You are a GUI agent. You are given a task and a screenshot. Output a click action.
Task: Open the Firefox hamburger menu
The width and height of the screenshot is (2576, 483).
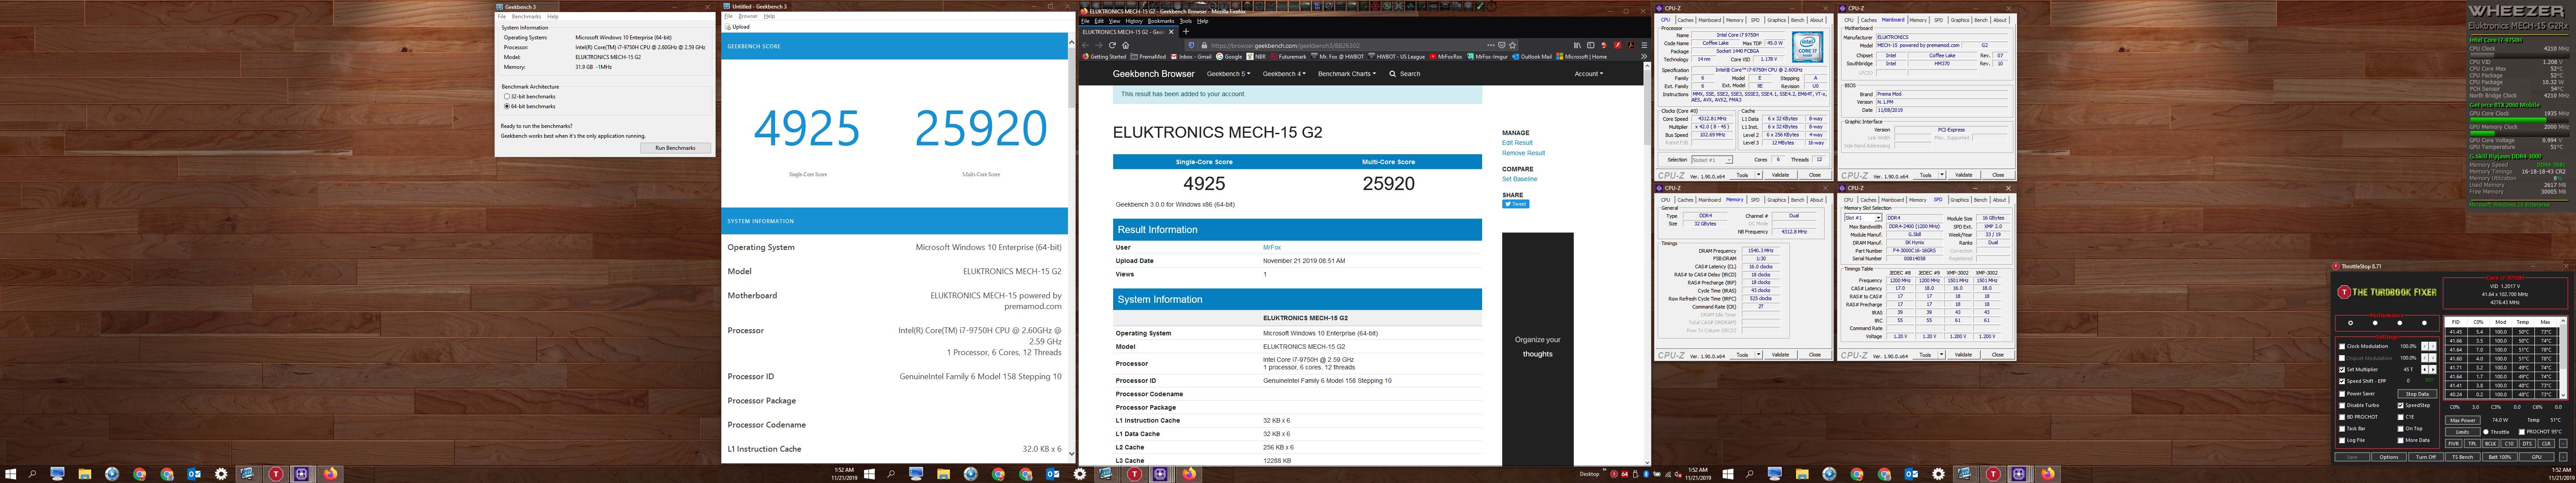(x=1644, y=45)
